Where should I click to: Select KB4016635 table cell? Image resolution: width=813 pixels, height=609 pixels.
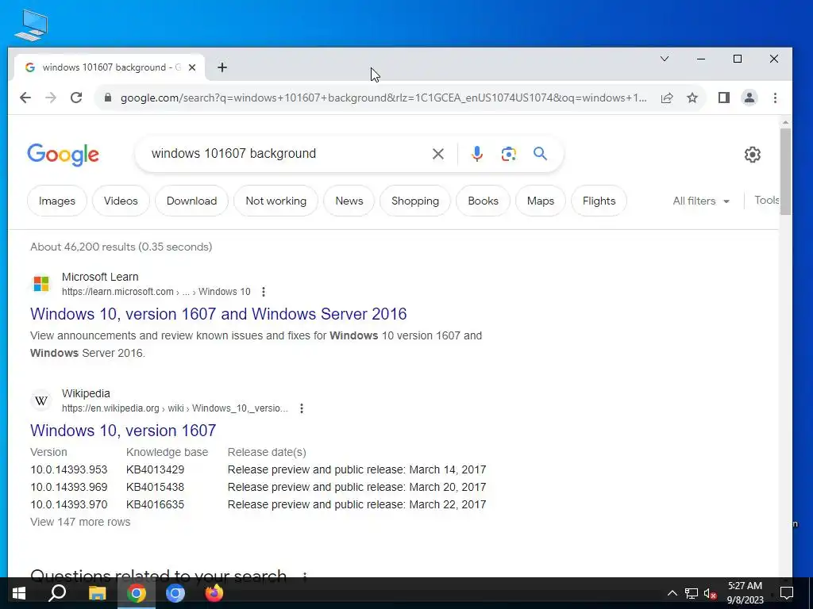click(x=155, y=504)
